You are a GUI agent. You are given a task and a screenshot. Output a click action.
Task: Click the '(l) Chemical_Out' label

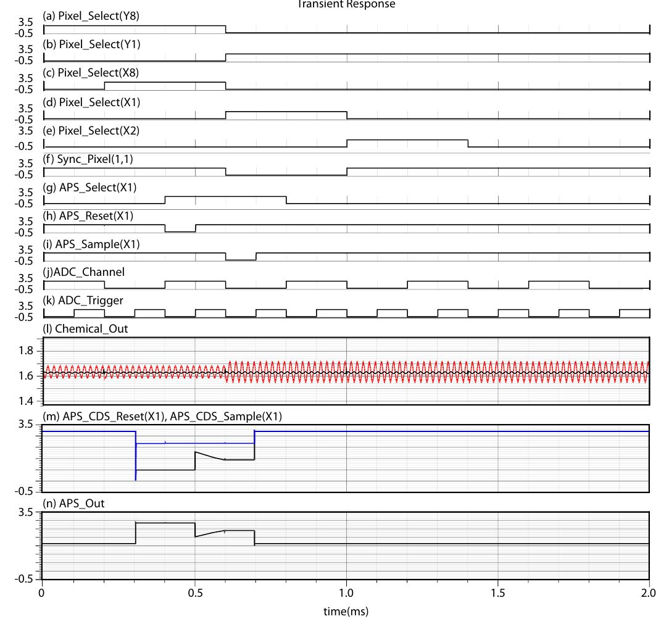(85, 329)
